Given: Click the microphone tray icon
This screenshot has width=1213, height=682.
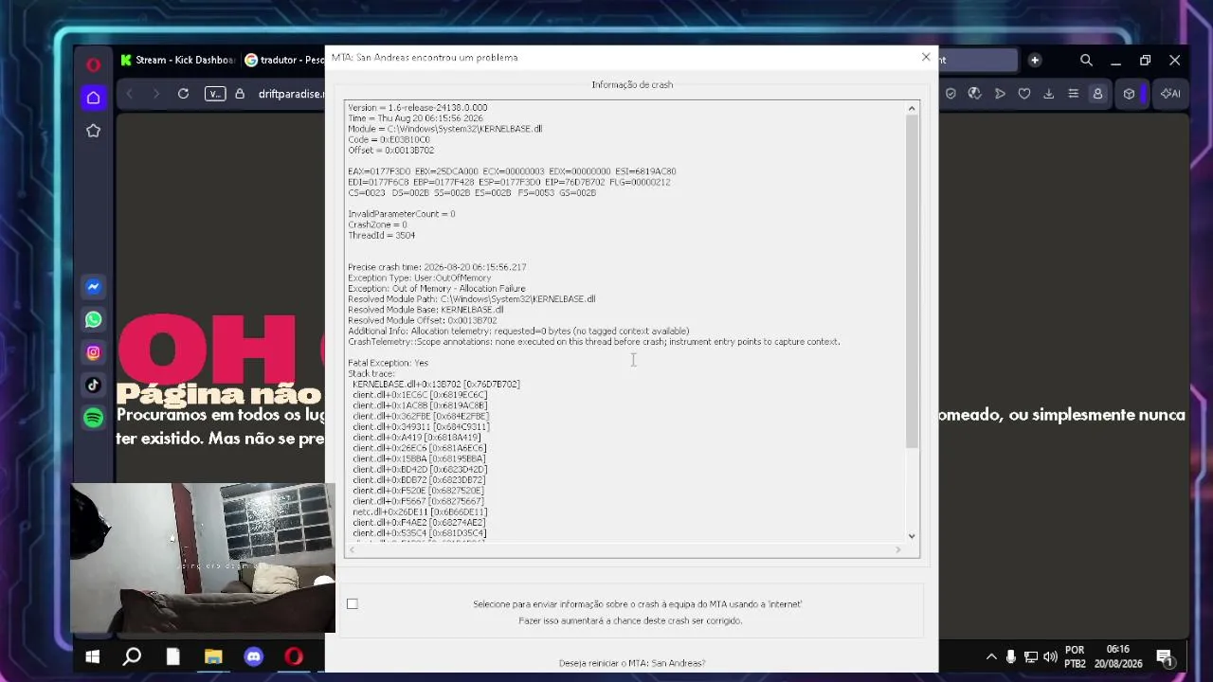Looking at the screenshot, I should pyautogui.click(x=1011, y=656).
